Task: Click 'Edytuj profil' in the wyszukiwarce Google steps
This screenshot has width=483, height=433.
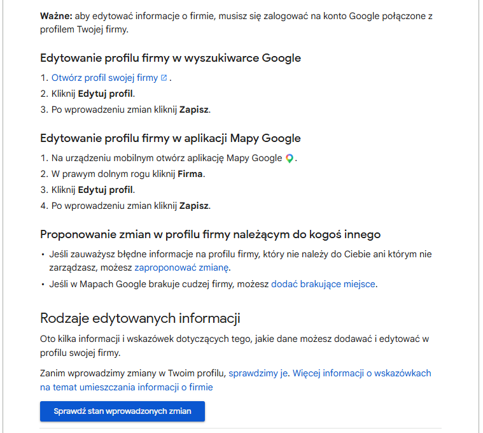Action: 106,94
